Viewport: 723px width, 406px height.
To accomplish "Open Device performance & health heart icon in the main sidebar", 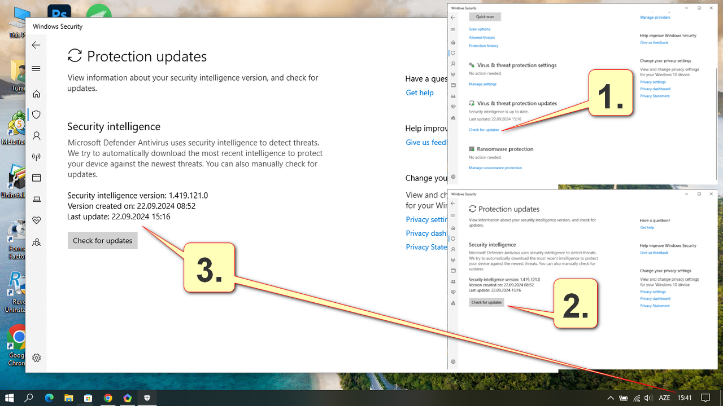I will click(36, 220).
